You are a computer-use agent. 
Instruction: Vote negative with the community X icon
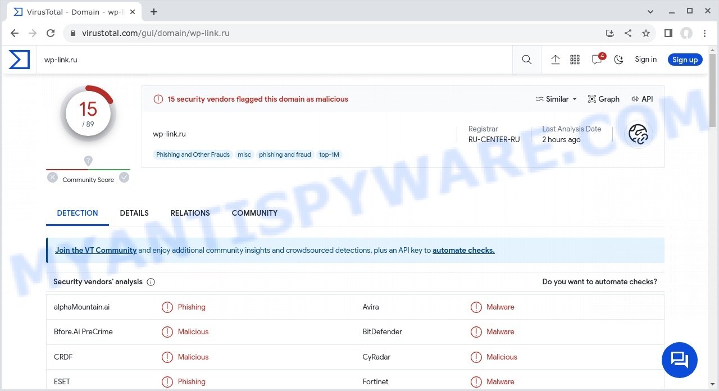point(52,178)
